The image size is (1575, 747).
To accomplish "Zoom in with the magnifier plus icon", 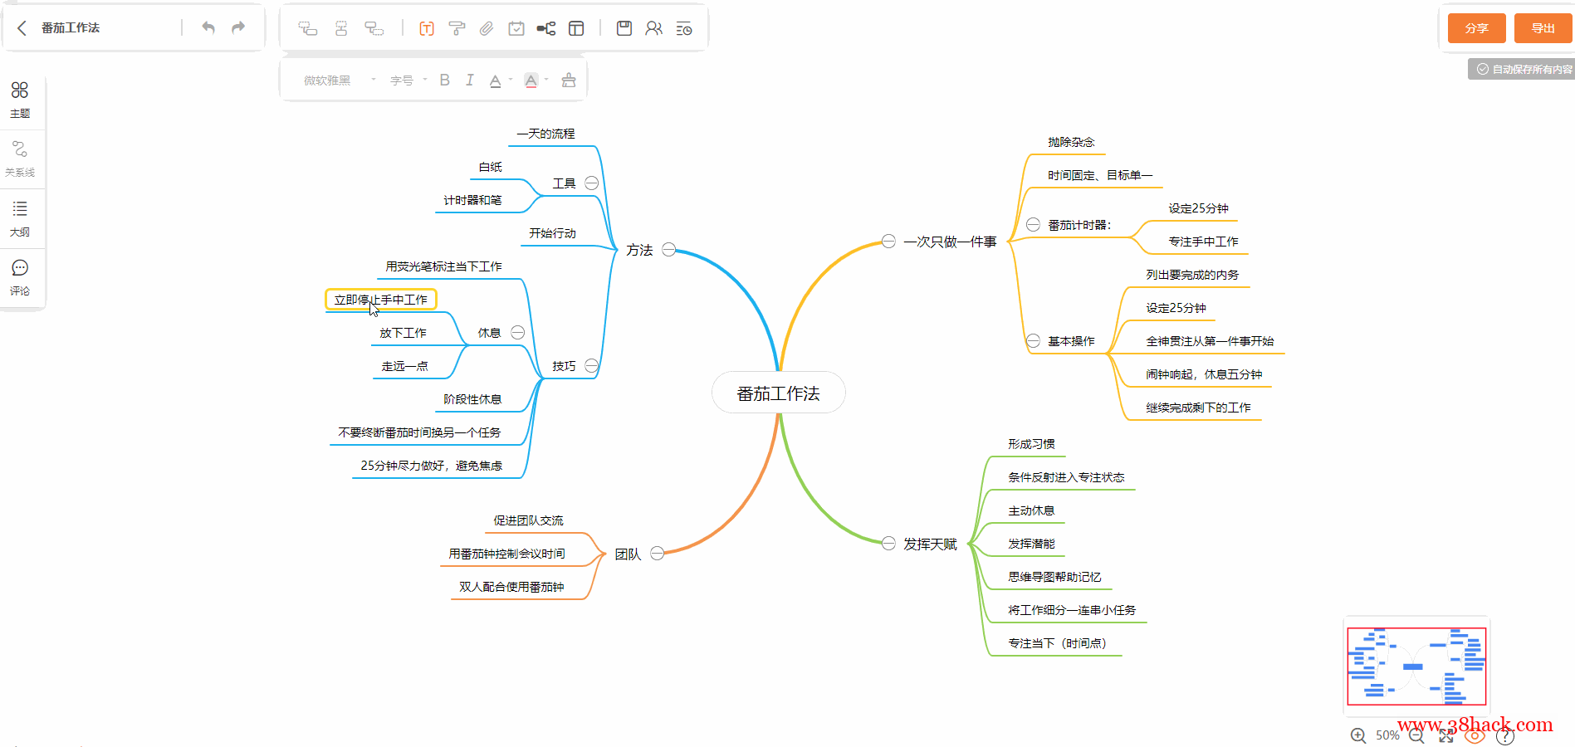I will [x=1358, y=735].
